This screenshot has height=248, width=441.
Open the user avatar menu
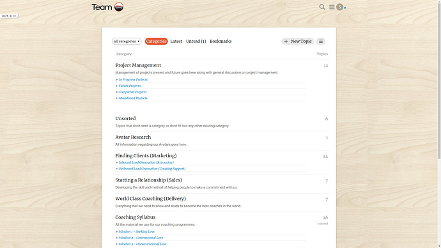coord(340,7)
